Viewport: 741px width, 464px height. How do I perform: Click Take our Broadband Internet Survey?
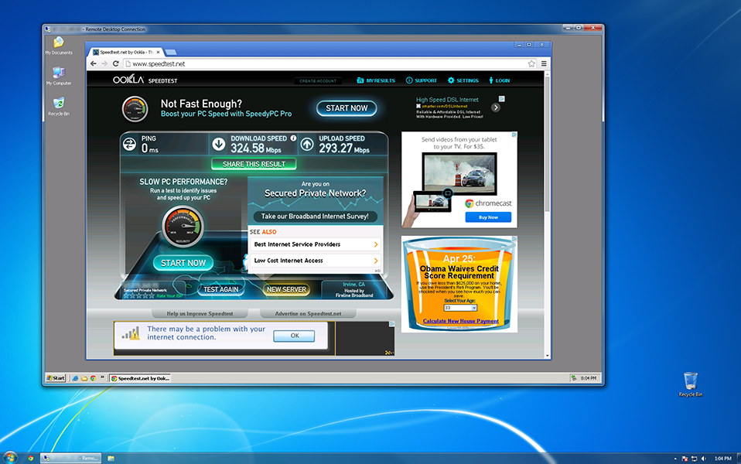[x=315, y=217]
